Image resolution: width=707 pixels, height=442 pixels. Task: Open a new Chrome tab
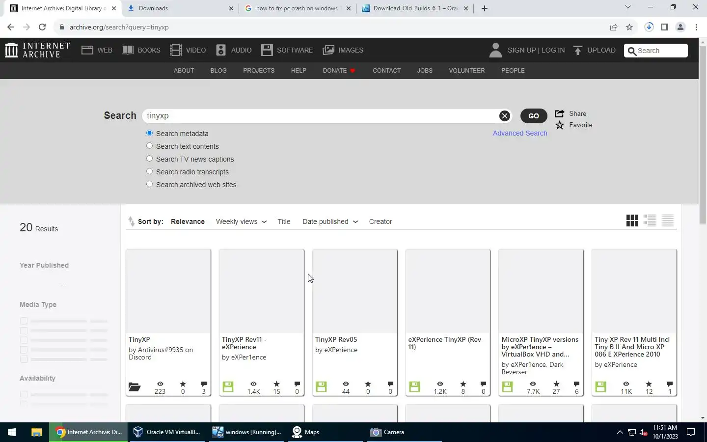[x=485, y=8]
